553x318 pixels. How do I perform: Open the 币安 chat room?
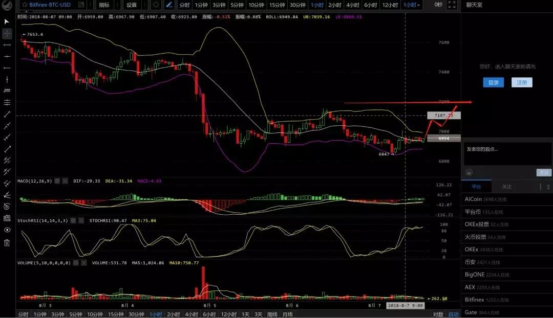[507, 262]
